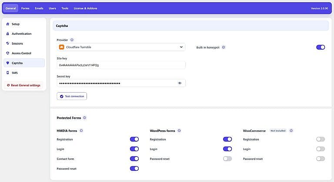Viewport: 334px width, 182px height.
Task: Click the Access Control shield icon
Action: pos(8,53)
